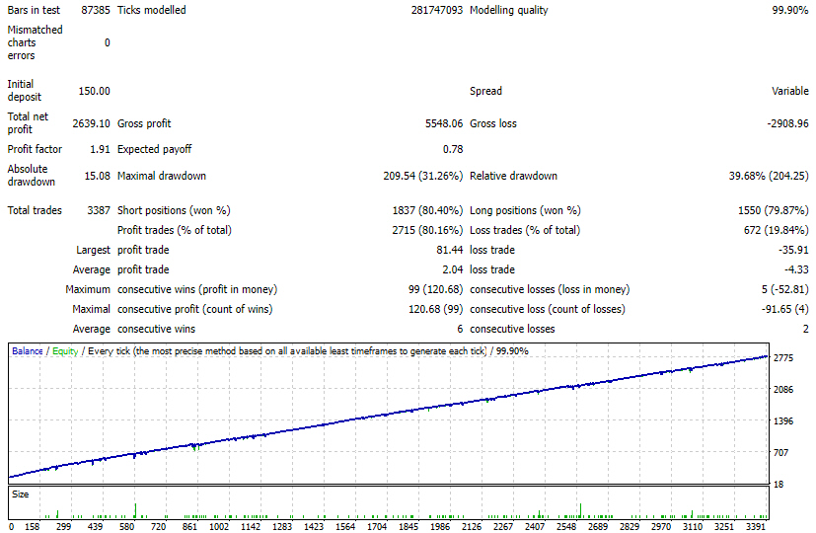Click the 158 x-axis trade label
The width and height of the screenshot is (816, 533).
(x=33, y=527)
